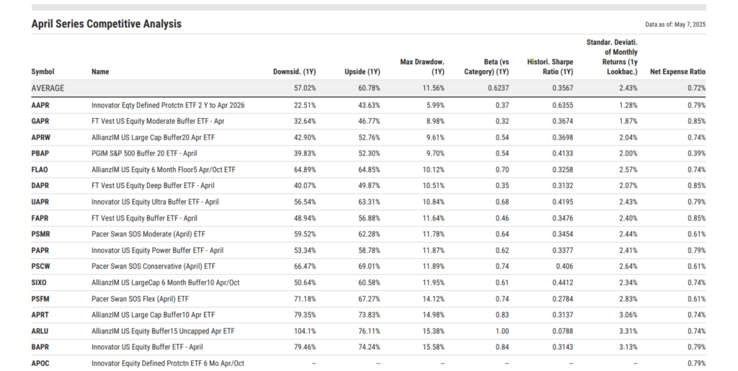Click the AAPR symbol
The width and height of the screenshot is (738, 371).
[40, 105]
